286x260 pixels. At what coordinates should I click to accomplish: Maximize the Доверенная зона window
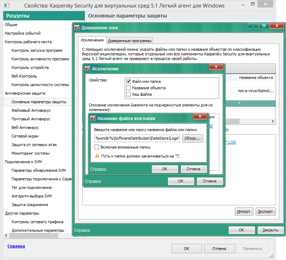coord(264,26)
